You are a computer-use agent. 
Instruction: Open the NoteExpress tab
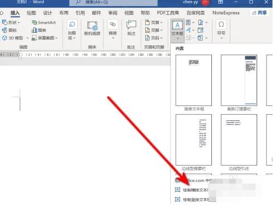[226, 13]
